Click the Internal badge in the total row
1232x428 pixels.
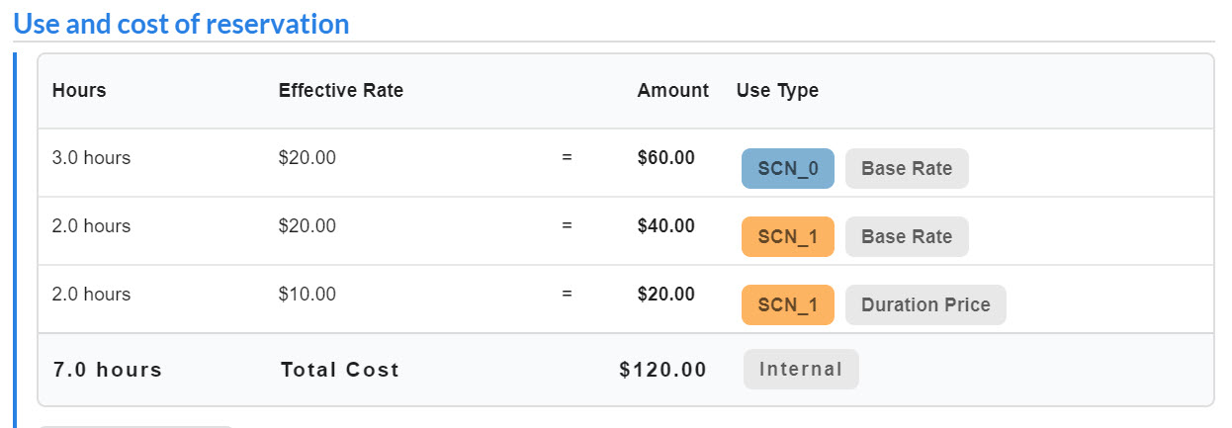click(x=801, y=370)
